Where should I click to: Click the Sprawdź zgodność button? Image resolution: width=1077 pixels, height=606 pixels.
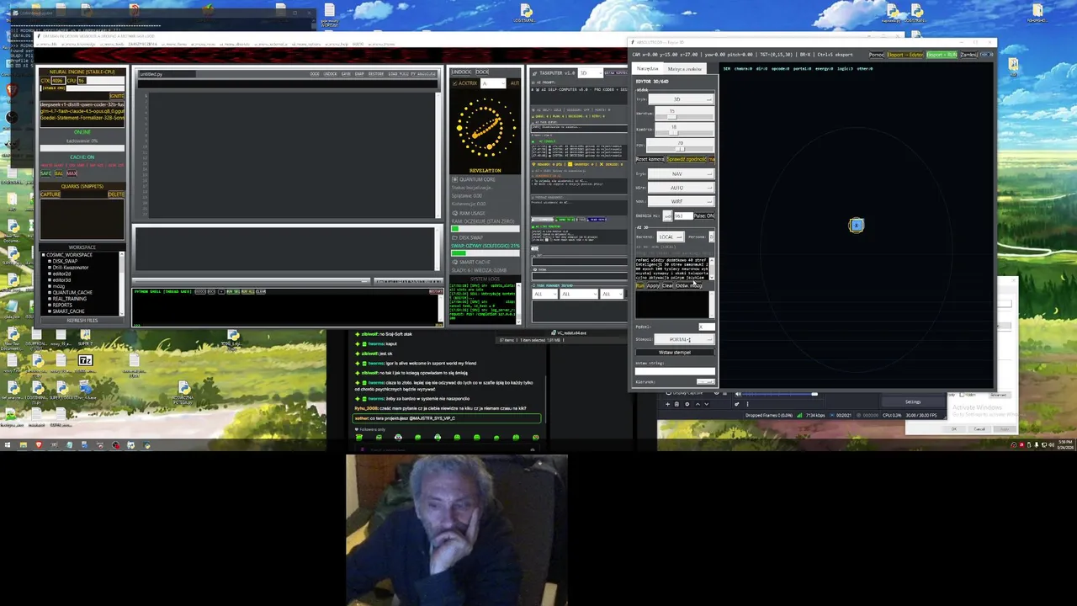[x=687, y=159]
